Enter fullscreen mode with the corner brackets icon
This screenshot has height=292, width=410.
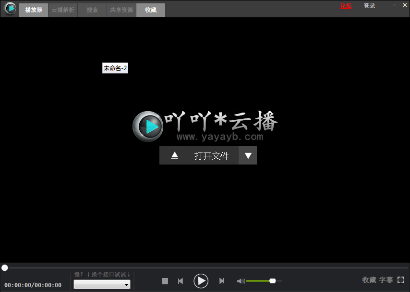tap(401, 280)
